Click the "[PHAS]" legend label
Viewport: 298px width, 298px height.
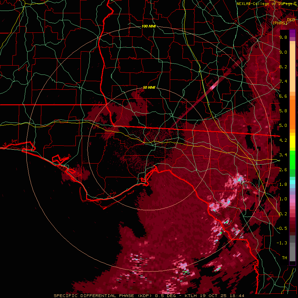pos(280,23)
